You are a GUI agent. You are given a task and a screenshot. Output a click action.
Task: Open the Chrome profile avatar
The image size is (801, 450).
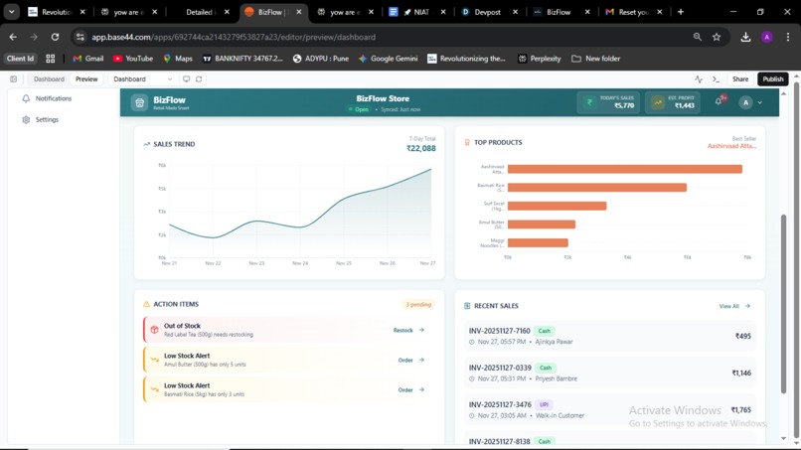click(x=767, y=37)
